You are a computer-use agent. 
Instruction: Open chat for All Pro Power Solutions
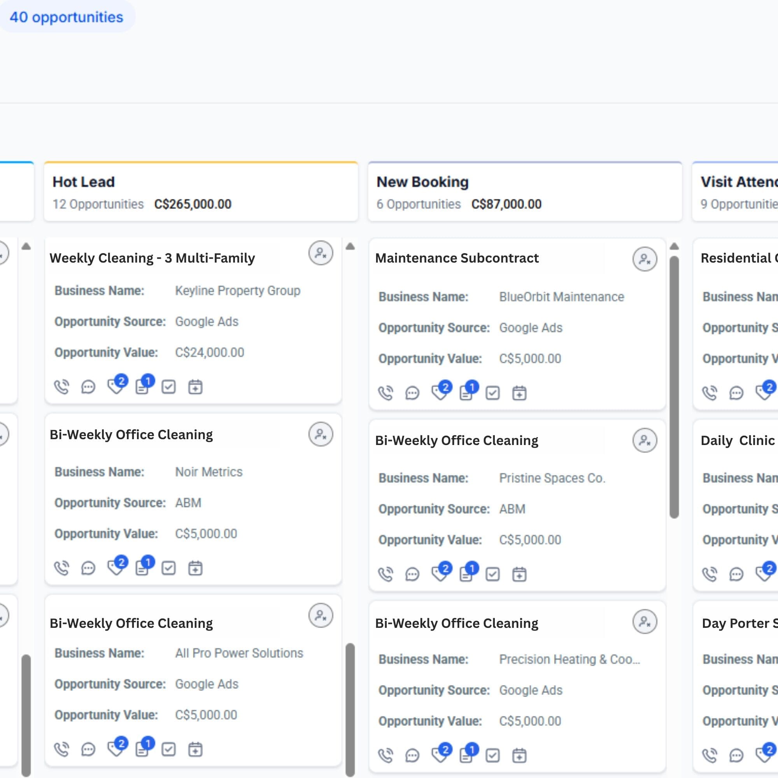(x=88, y=750)
